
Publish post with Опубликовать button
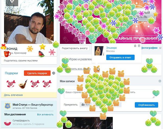coord(146,105)
